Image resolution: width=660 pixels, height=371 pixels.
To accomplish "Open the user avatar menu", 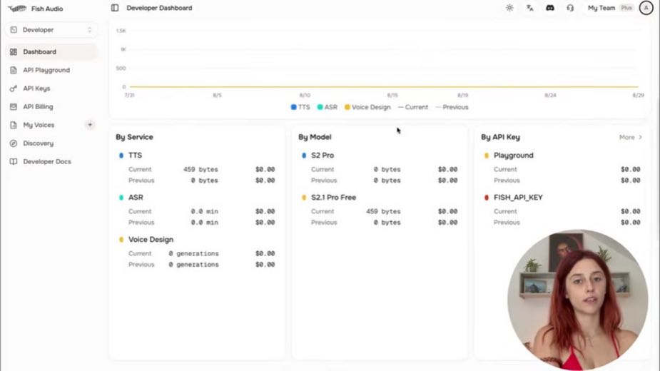I will (x=646, y=8).
